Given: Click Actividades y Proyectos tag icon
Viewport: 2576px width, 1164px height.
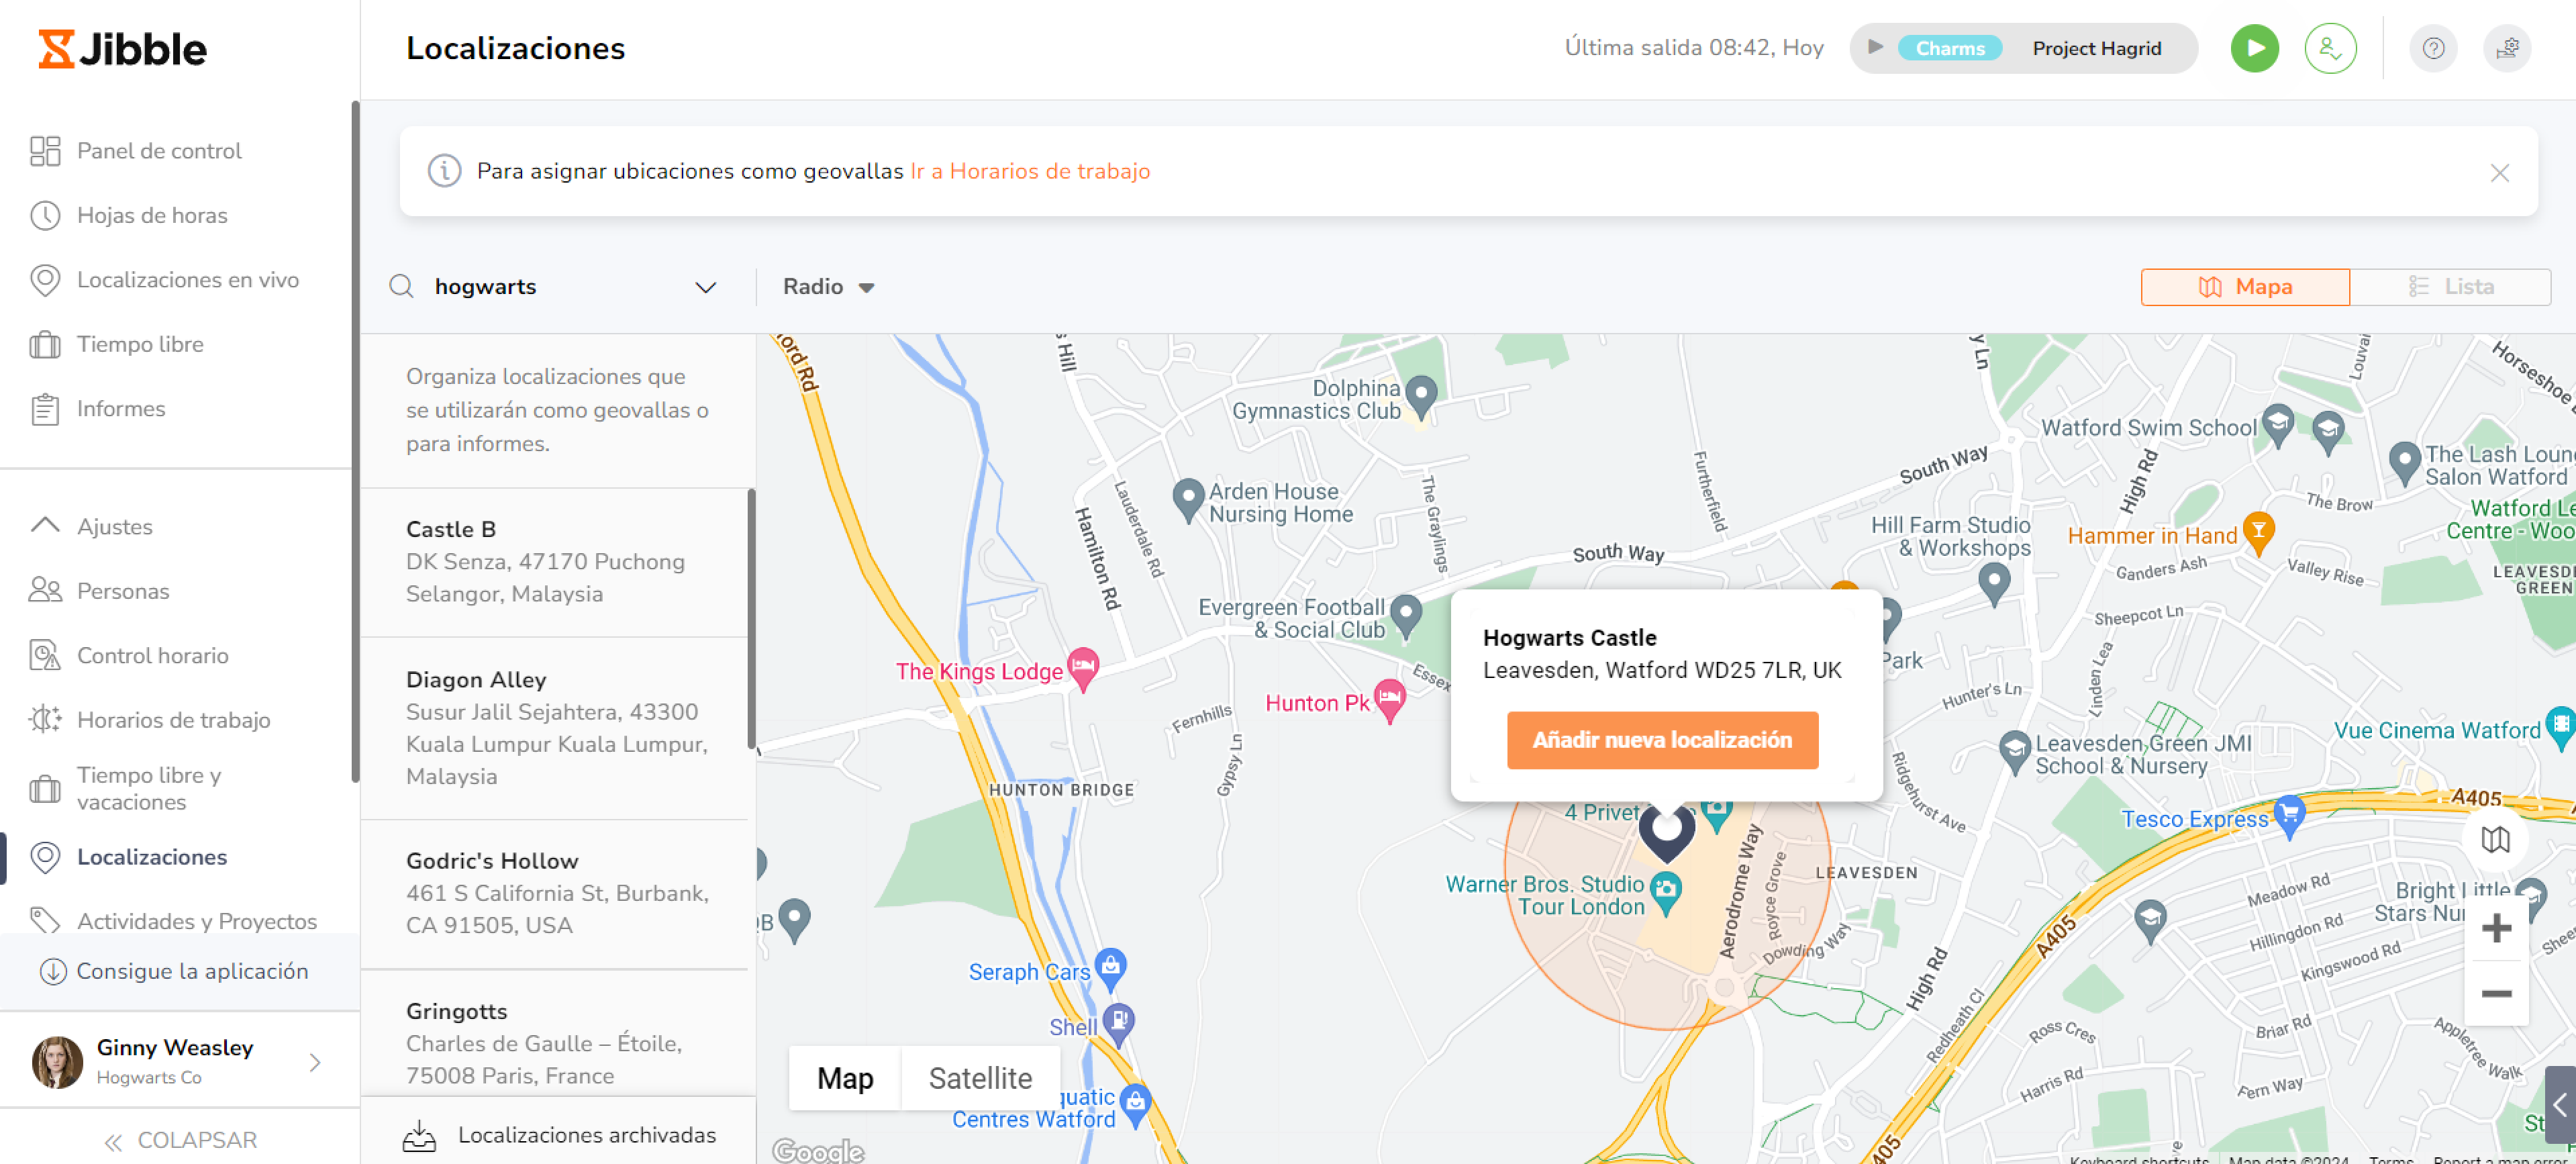Looking at the screenshot, I should [x=45, y=920].
